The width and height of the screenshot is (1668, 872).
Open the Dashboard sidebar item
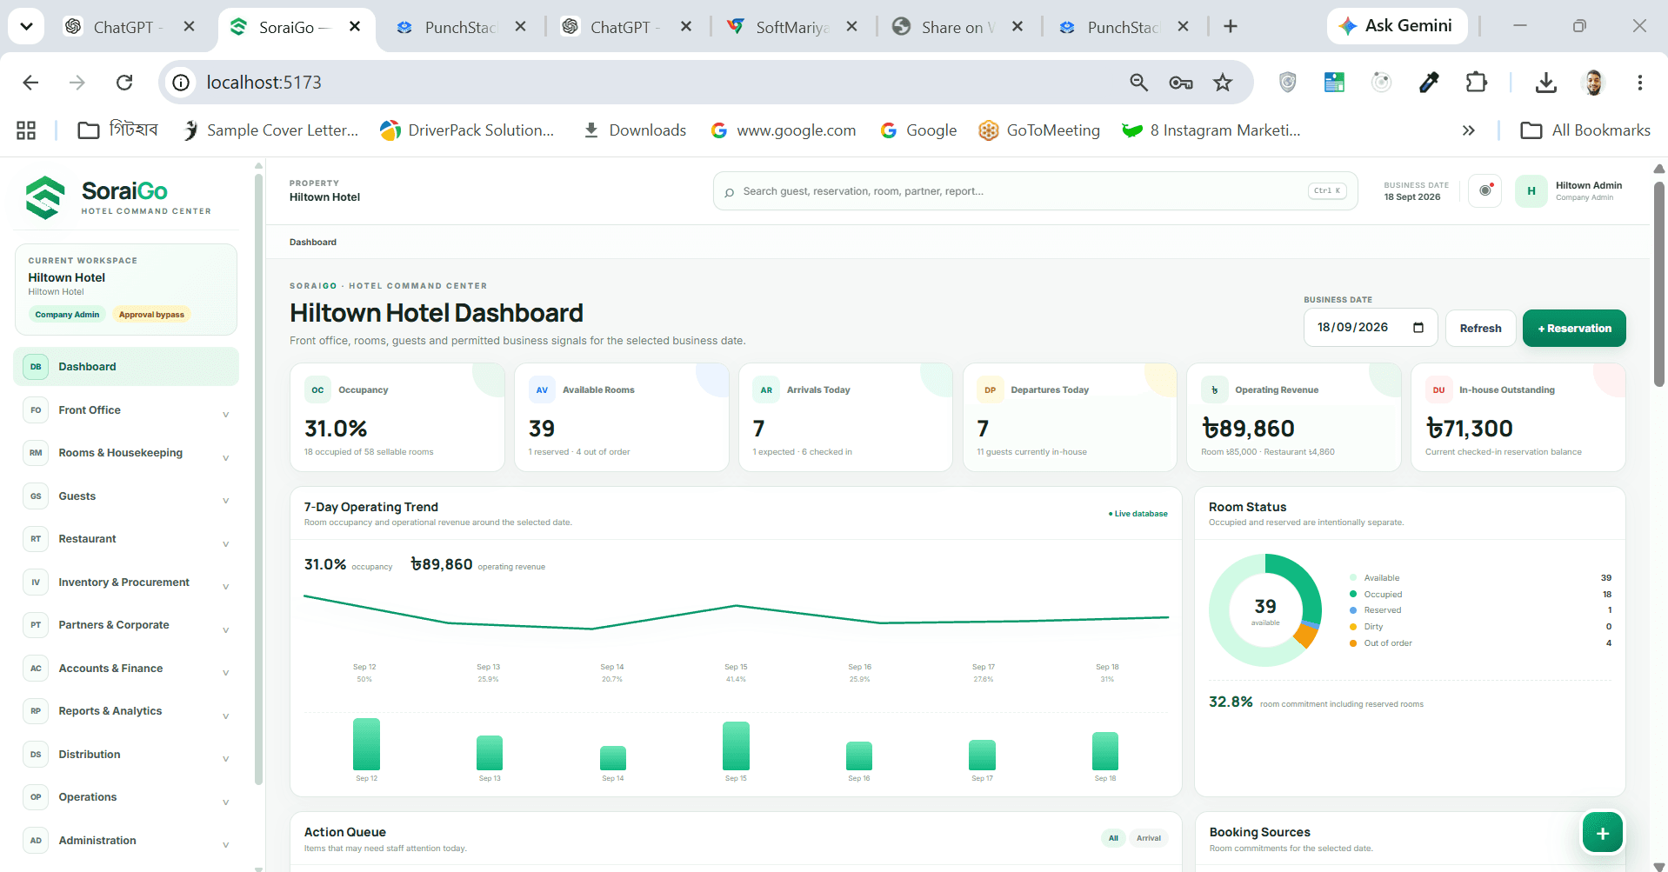[x=126, y=367]
